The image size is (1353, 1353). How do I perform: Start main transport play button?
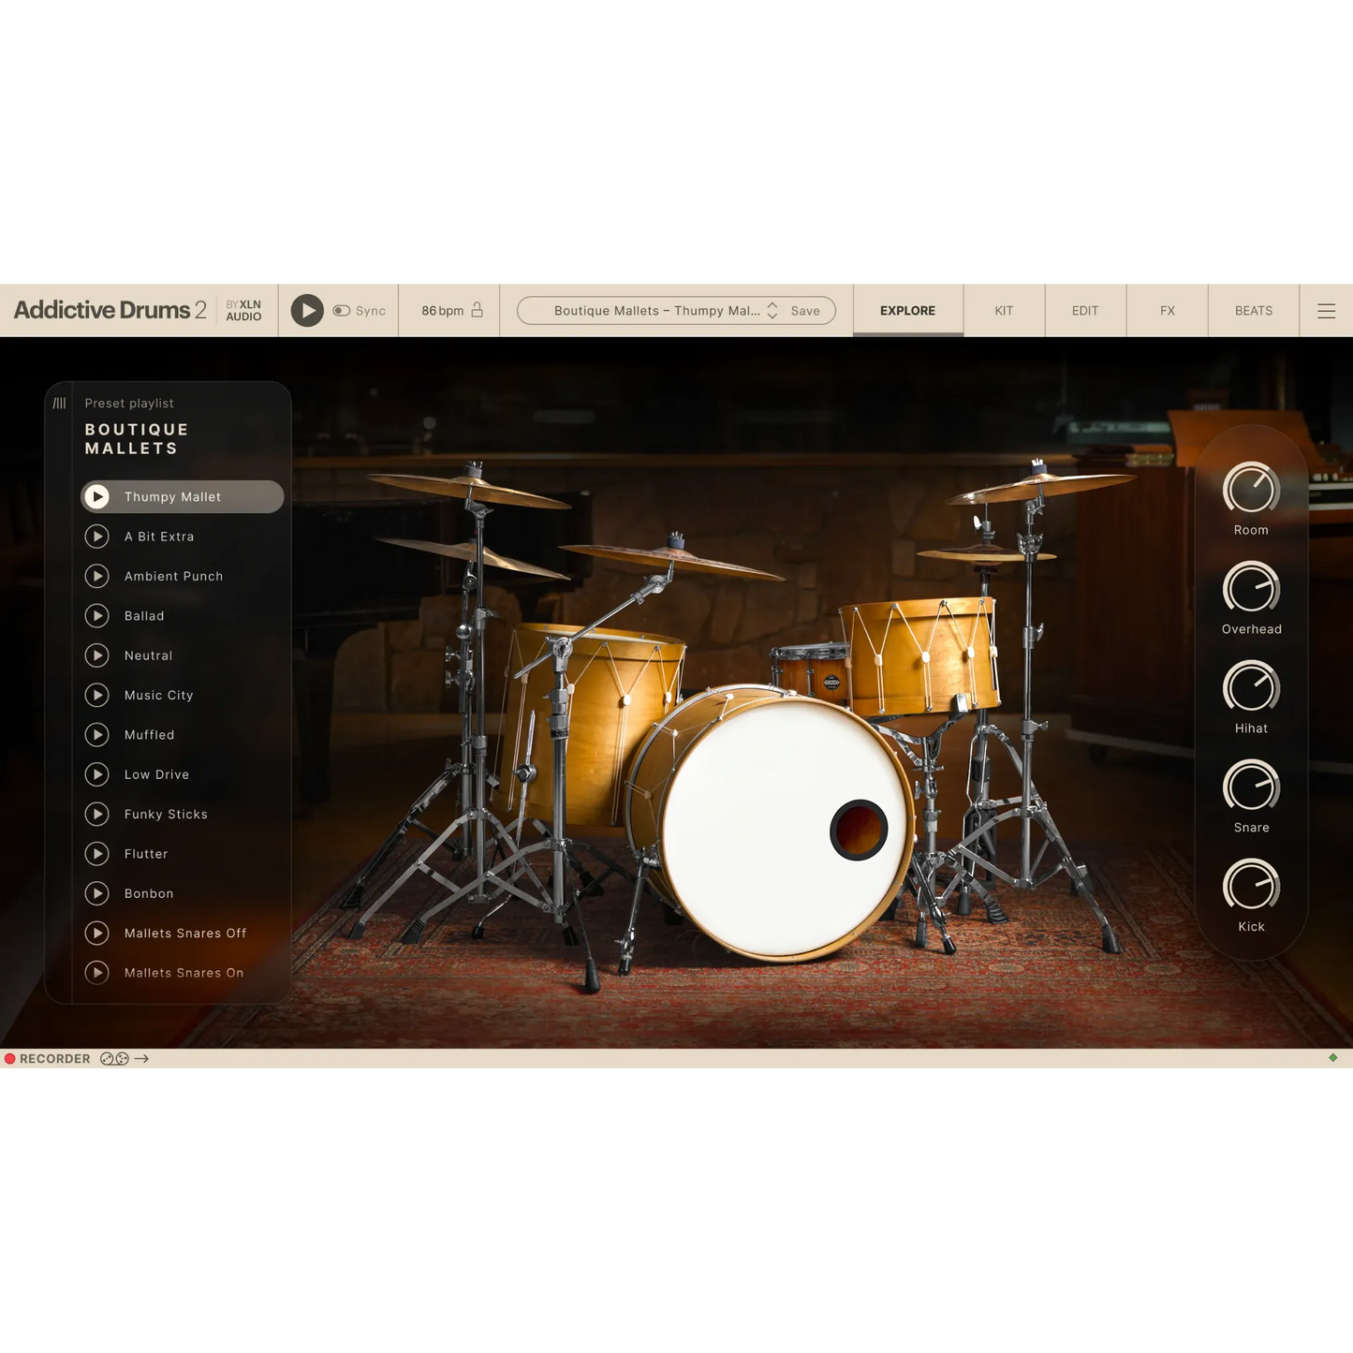point(307,311)
